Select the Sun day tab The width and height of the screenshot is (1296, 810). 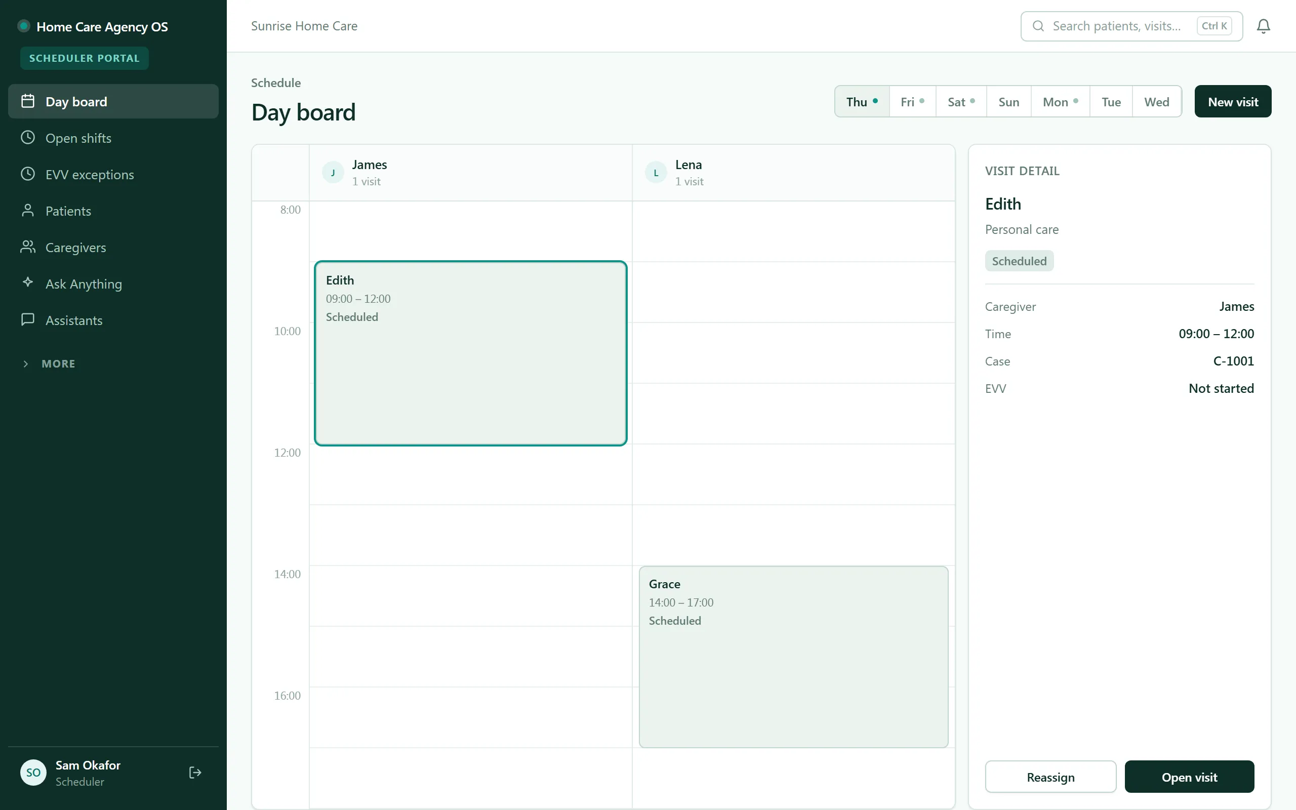tap(1009, 101)
